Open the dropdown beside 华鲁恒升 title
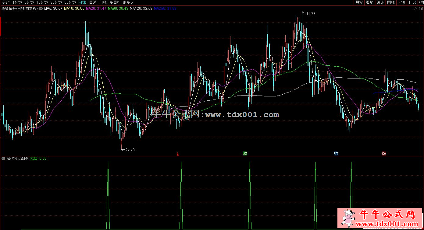Screen dimensions: 424x230 coord(41,9)
